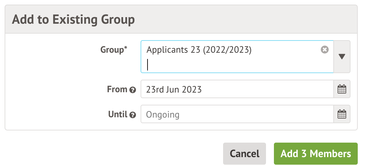Viewport: 365px width, 166px height.
Task: Click the Until field label
Action: [117, 115]
